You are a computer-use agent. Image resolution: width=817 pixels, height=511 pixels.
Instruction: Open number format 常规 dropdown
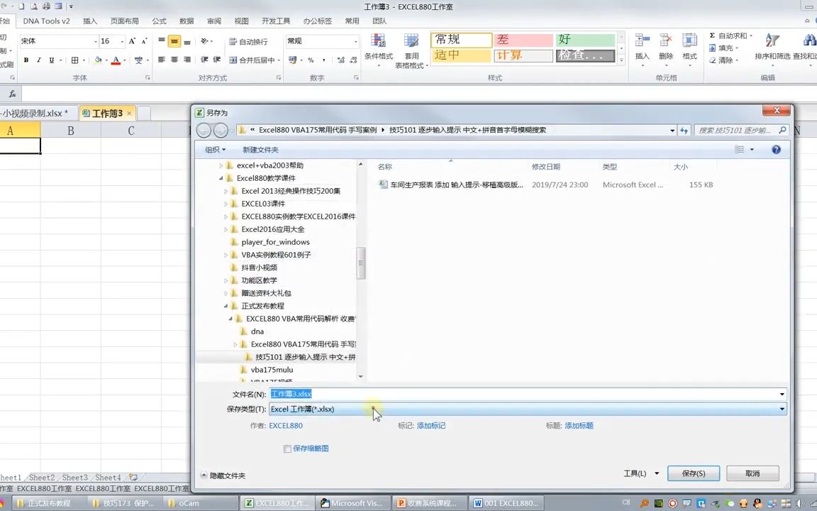(x=355, y=41)
